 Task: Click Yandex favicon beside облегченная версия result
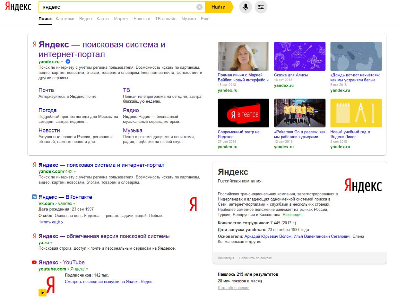tap(34, 236)
